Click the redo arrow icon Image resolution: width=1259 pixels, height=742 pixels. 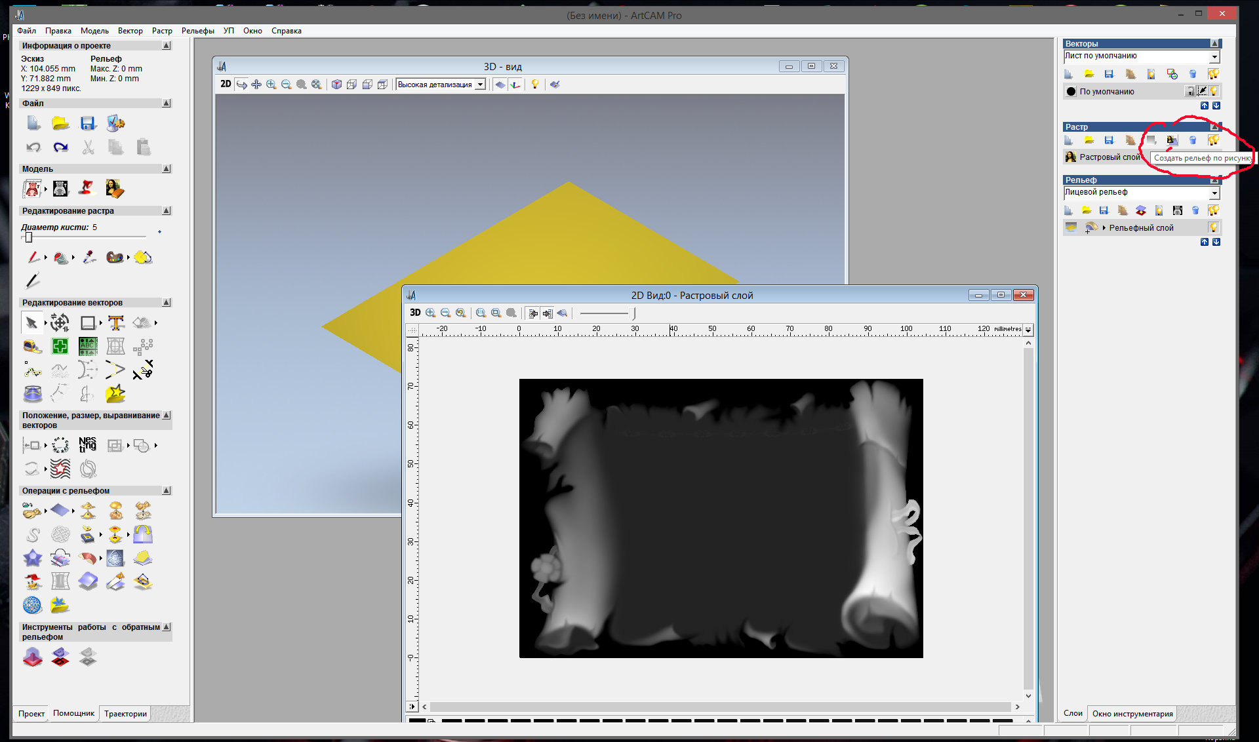tap(61, 147)
